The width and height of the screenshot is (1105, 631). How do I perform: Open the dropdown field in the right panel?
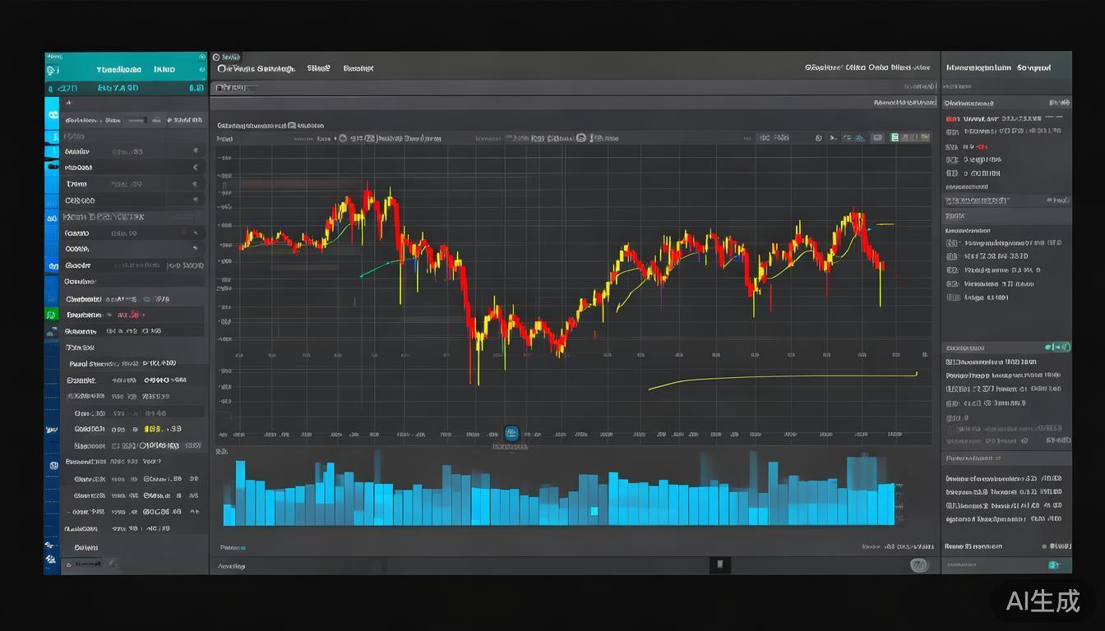coord(1007,200)
